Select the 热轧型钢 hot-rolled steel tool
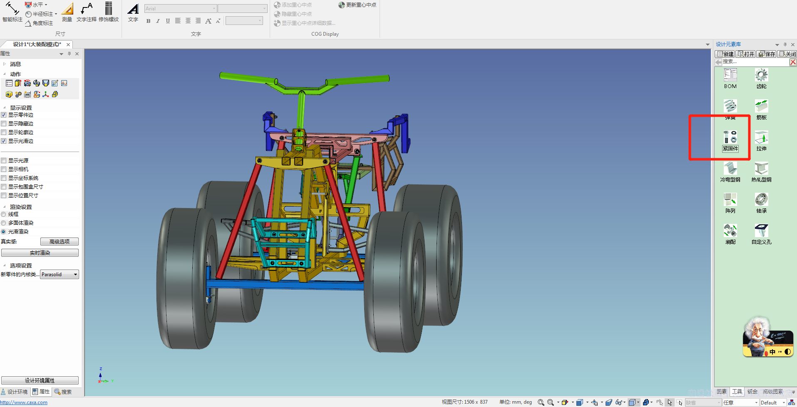Image resolution: width=797 pixels, height=407 pixels. click(762, 172)
